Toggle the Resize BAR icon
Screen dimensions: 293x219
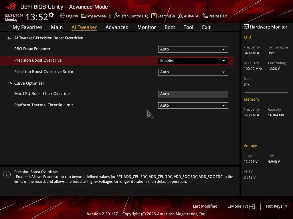(x=205, y=16)
